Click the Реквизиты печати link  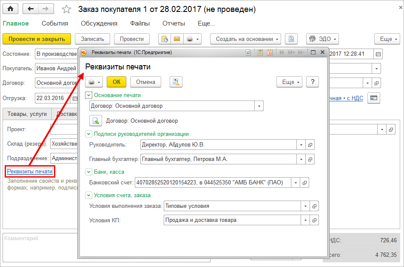pos(30,172)
